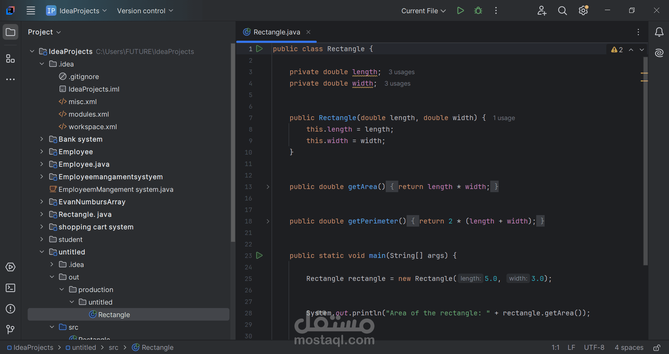
Task: Open IDE settings gear
Action: tap(584, 10)
